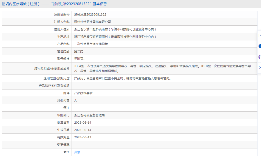The image size is (261, 158).
Task: Click the 备注 label
Action: [66, 108]
